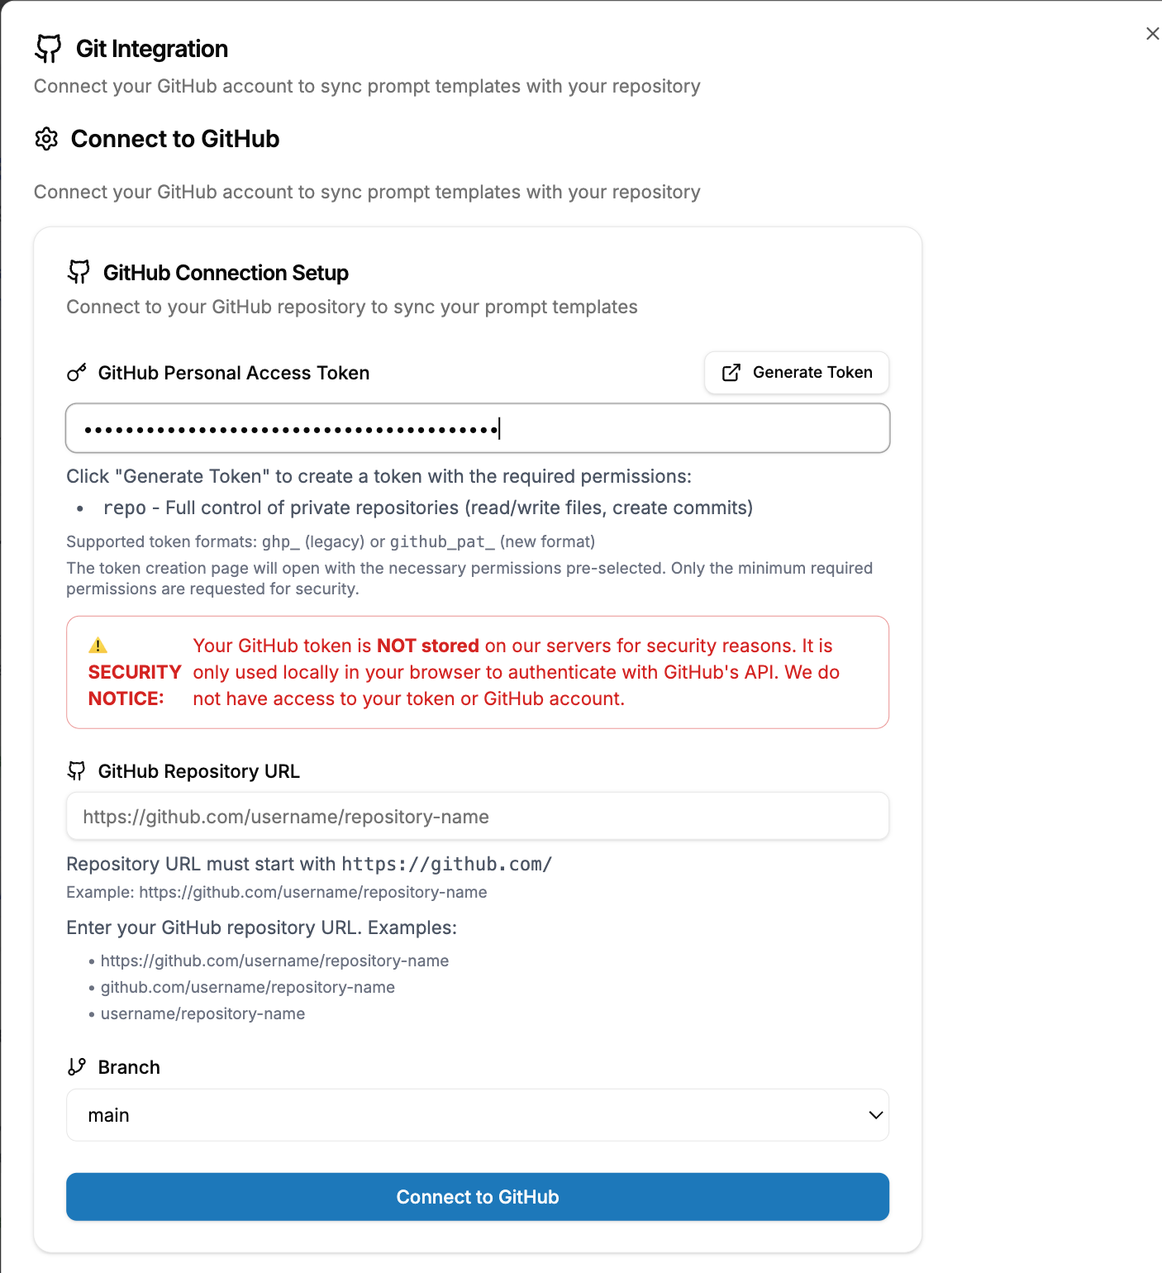Screen dimensions: 1162x1273
Task: Click the bold NOT stored text
Action: pos(427,646)
